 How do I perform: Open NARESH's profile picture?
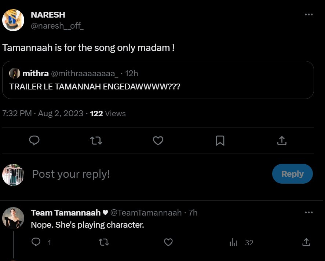click(13, 20)
